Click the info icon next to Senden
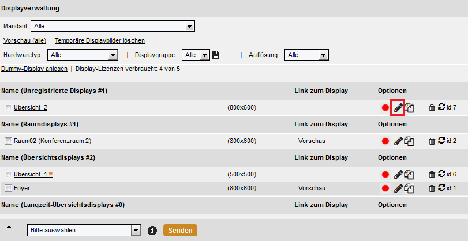 tap(152, 230)
